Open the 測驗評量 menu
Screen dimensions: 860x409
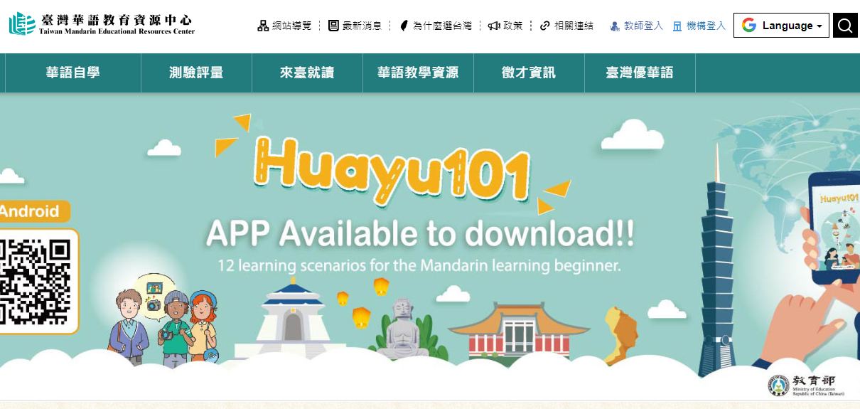(x=196, y=73)
